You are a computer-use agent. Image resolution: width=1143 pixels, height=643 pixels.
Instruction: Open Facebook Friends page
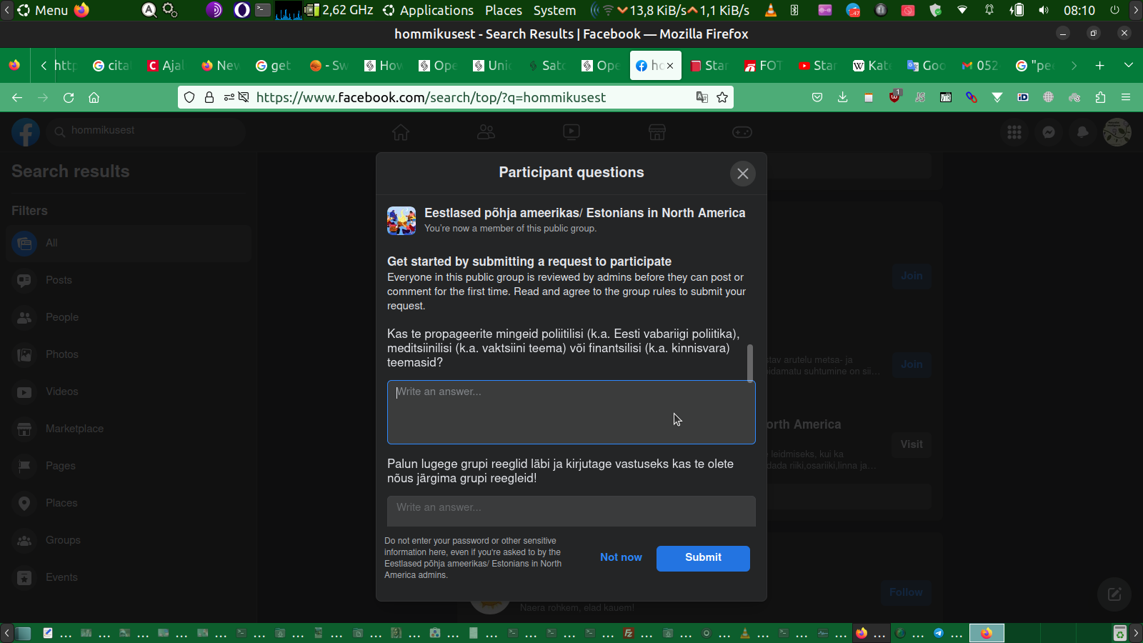[x=486, y=132]
